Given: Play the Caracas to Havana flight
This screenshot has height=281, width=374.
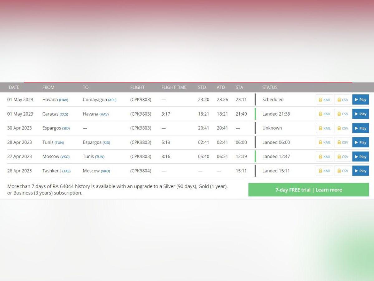Looking at the screenshot, I should click(360, 114).
